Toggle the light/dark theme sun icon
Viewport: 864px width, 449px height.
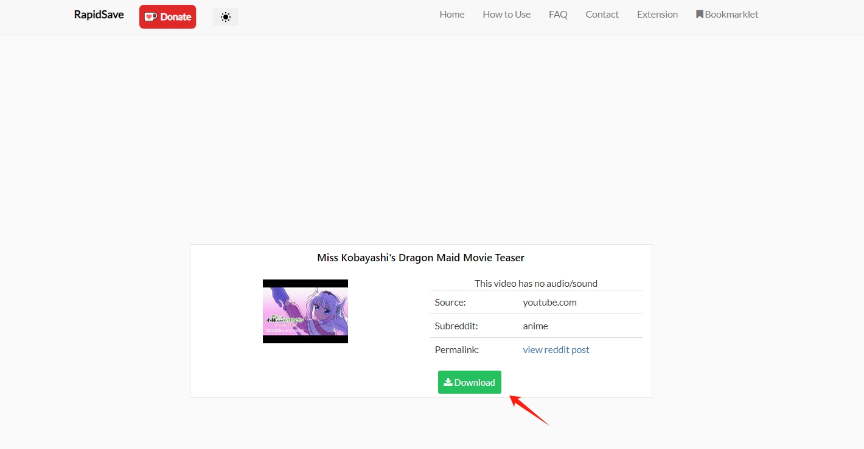point(226,17)
